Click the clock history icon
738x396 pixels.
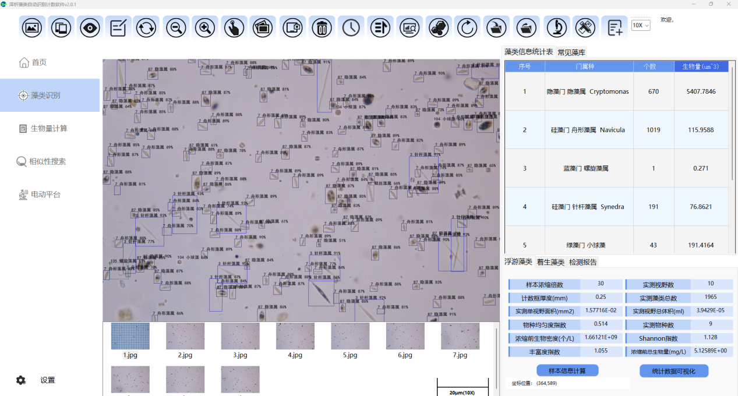coord(351,27)
